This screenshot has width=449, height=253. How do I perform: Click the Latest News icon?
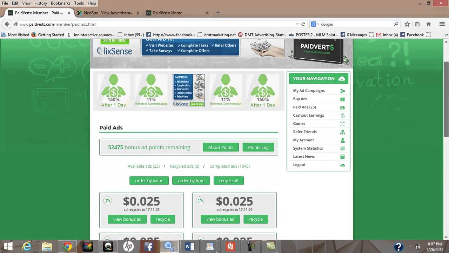point(342,157)
